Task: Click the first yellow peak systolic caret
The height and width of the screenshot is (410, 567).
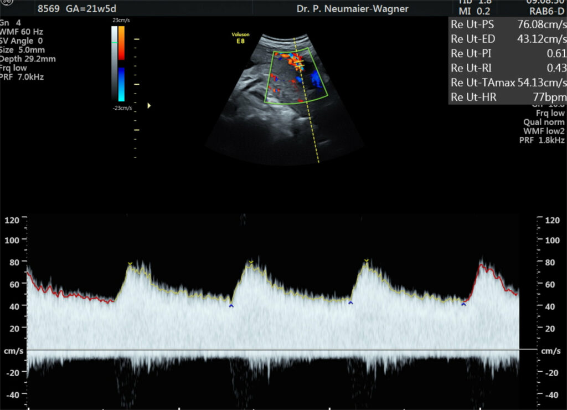Action: pyautogui.click(x=130, y=263)
